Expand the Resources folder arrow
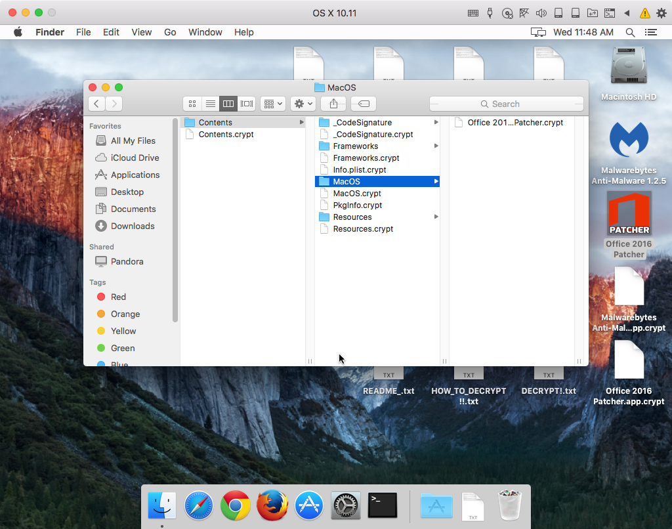Image resolution: width=672 pixels, height=529 pixels. click(x=436, y=217)
